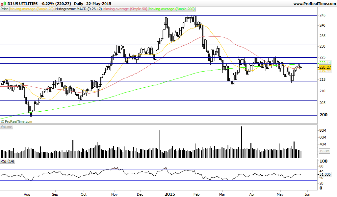Click the Feb label on time axis
Screen dimensions: 337x197
196,194
